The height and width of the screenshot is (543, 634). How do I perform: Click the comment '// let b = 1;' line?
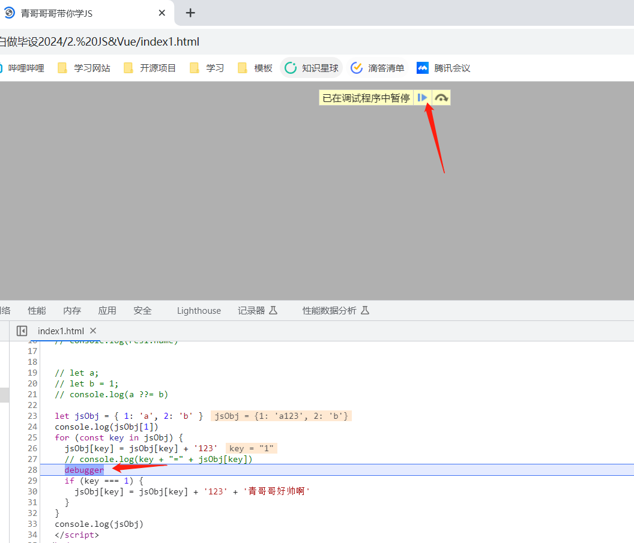[86, 383]
